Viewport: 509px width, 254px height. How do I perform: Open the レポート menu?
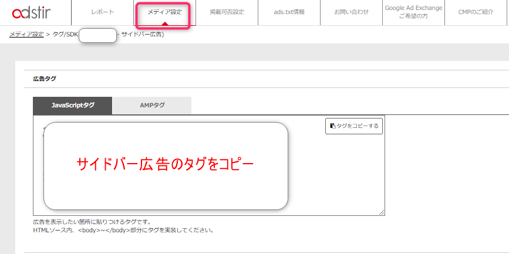[x=103, y=12]
